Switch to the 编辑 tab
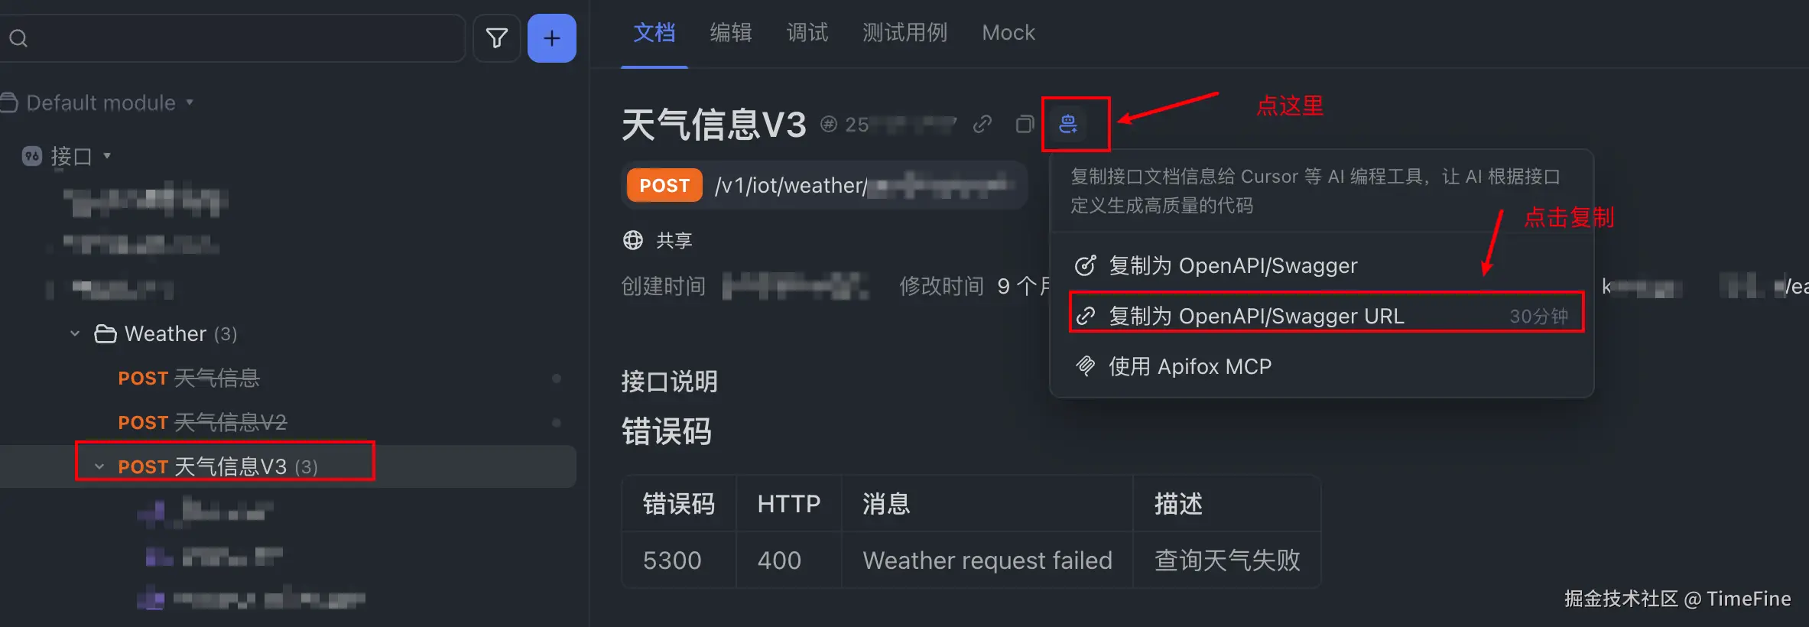1809x627 pixels. [731, 33]
